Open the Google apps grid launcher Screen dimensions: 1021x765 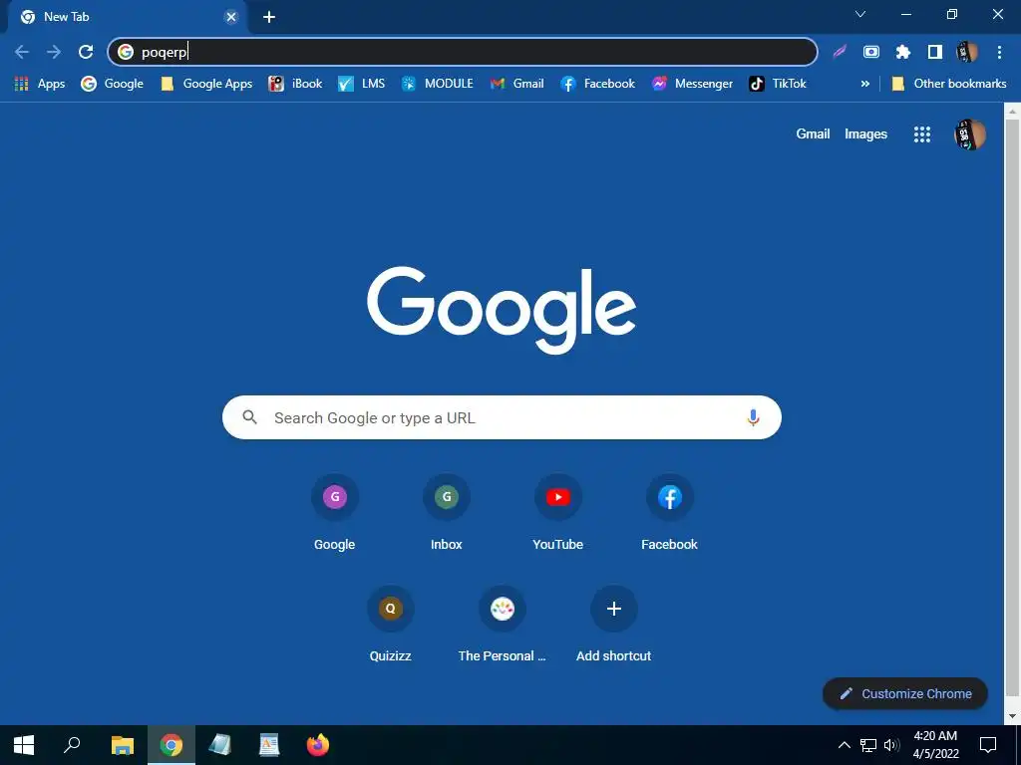click(x=922, y=134)
